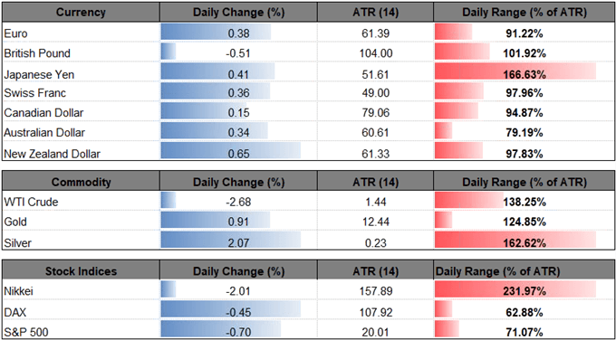The image size is (616, 340).
Task: Click the British Pound daily change value -0.51
Action: [x=238, y=53]
